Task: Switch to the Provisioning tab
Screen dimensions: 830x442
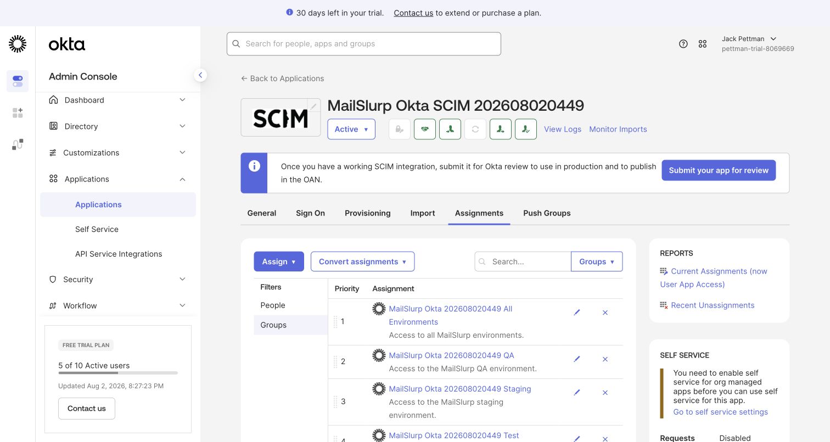Action: click(x=368, y=213)
